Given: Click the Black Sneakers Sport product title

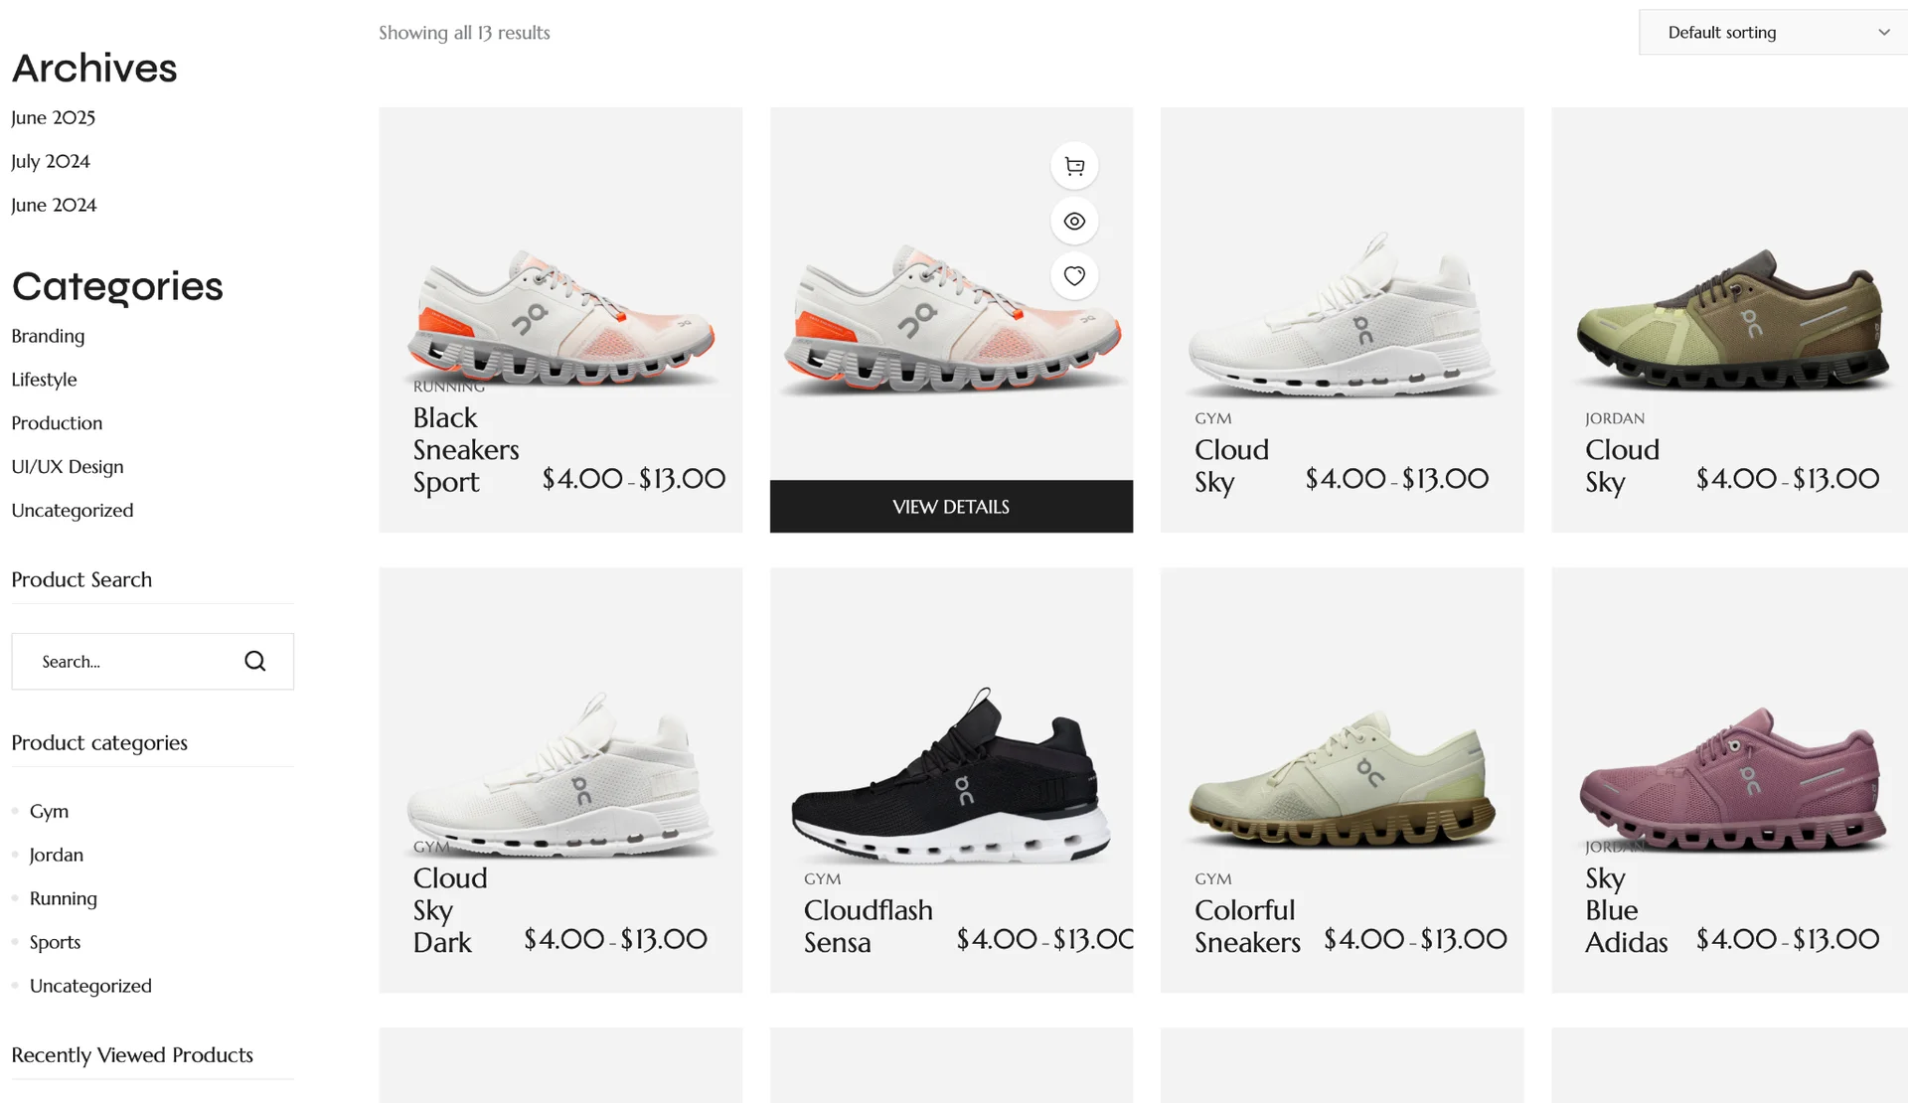Looking at the screenshot, I should pyautogui.click(x=466, y=450).
